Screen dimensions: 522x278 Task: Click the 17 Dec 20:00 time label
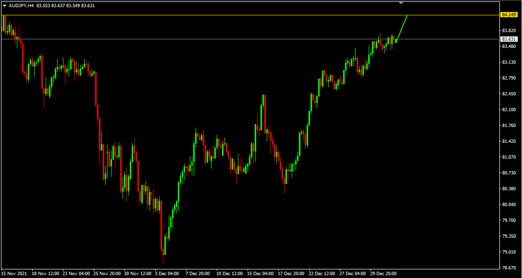[291, 274]
